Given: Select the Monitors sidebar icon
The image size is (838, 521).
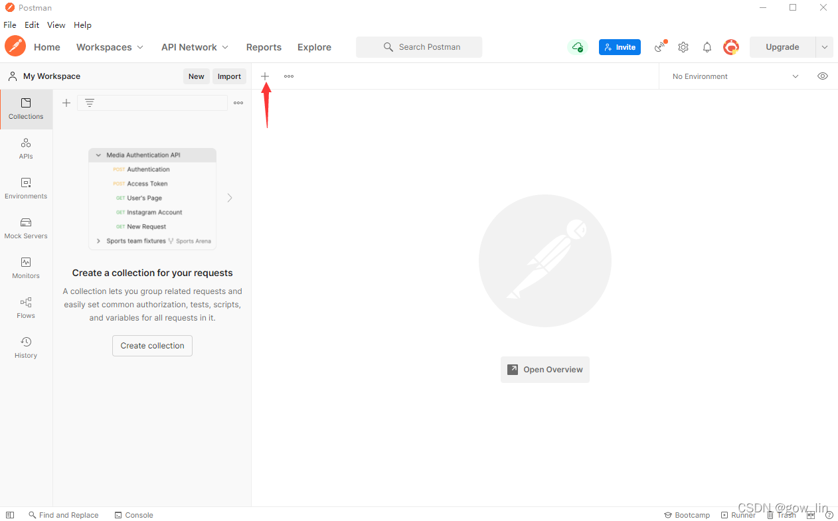Looking at the screenshot, I should pyautogui.click(x=26, y=269).
